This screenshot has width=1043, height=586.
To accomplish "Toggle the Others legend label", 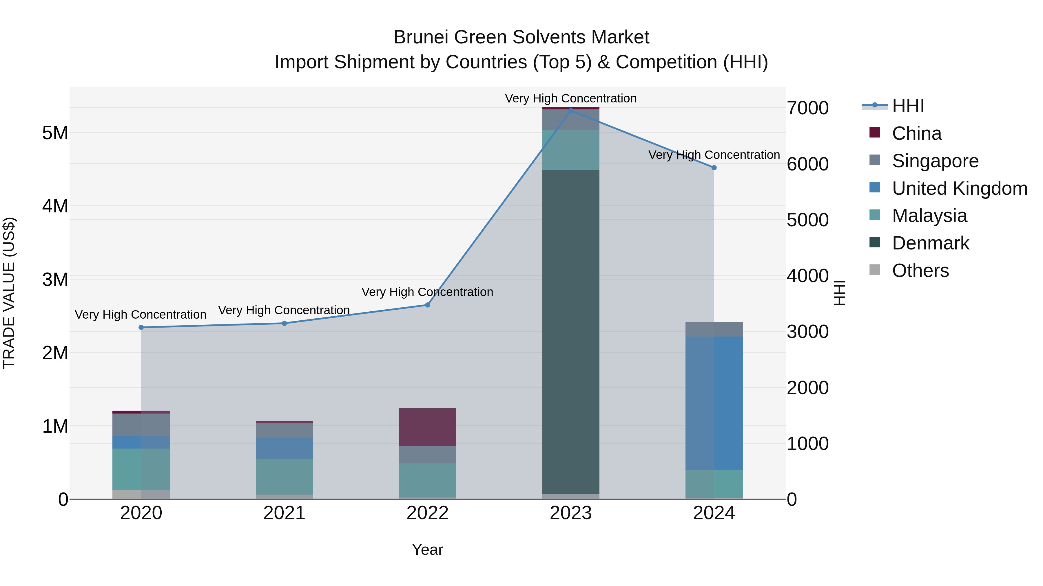I will click(x=920, y=271).
